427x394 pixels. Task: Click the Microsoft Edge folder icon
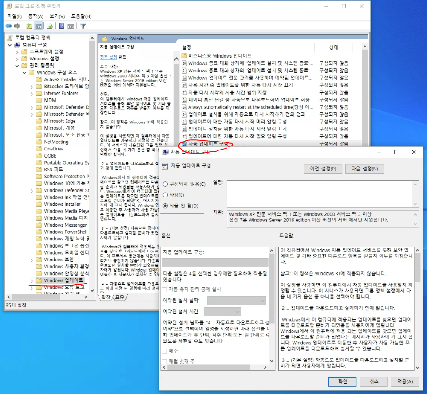pyautogui.click(x=39, y=121)
